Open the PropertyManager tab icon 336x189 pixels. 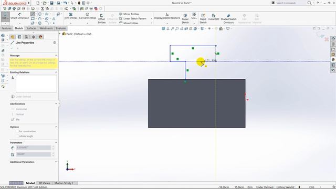[x=19, y=37]
